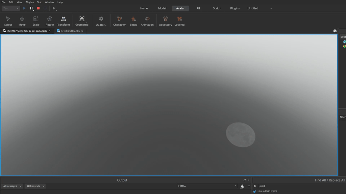Launch the Animation editor

(x=147, y=20)
